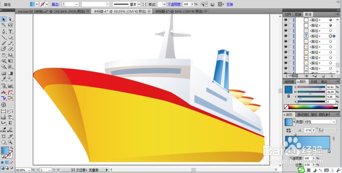Choose the Magic Wand tool
This screenshot has width=342, height=173.
click(3, 25)
